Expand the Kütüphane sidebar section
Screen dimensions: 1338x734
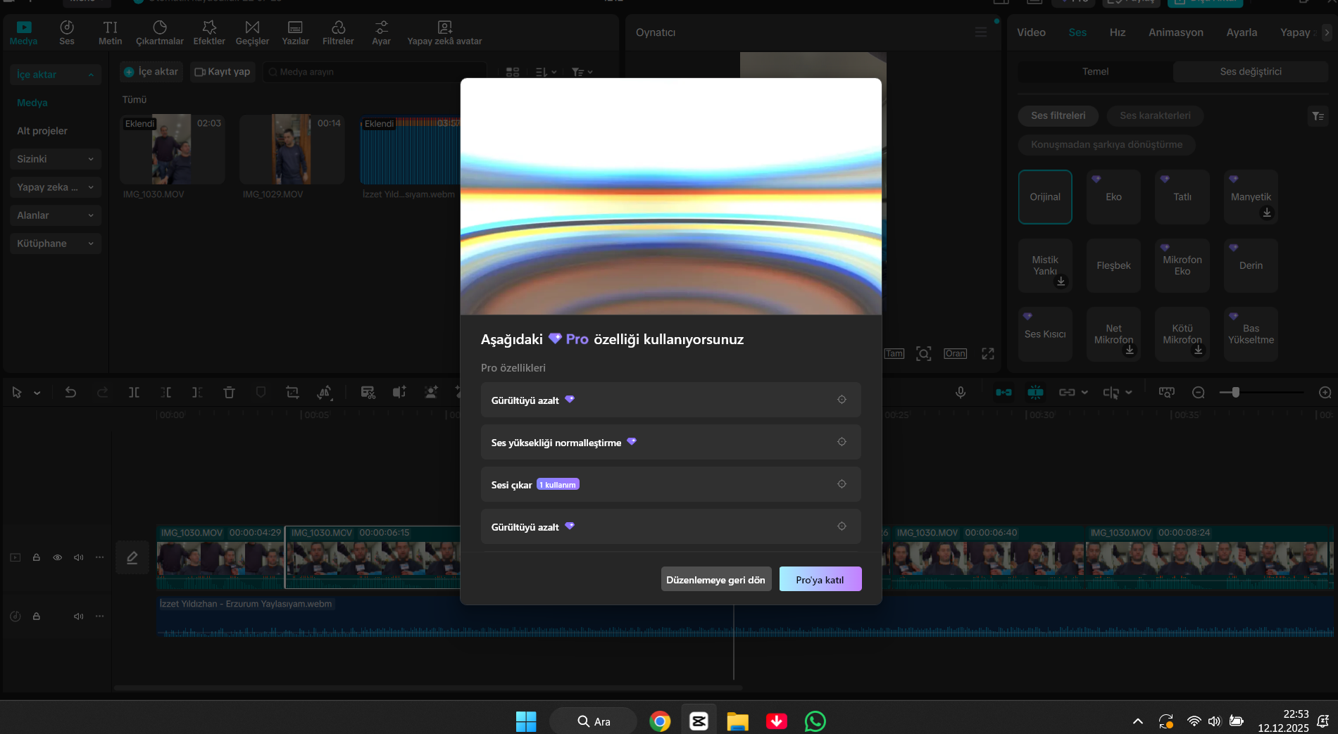point(56,243)
